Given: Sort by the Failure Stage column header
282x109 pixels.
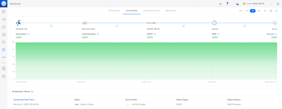Looking at the screenshot, I should click(183, 99).
